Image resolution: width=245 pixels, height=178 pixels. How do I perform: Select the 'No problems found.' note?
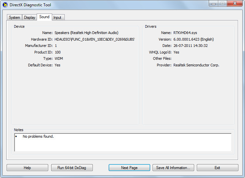point(38,136)
